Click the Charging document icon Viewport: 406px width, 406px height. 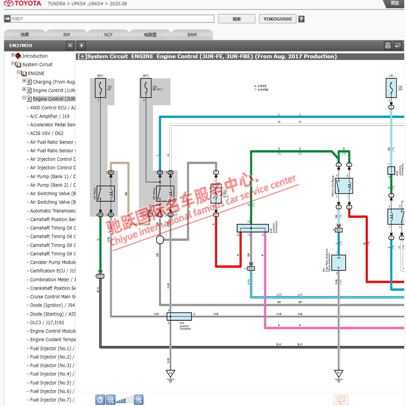[x=29, y=82]
